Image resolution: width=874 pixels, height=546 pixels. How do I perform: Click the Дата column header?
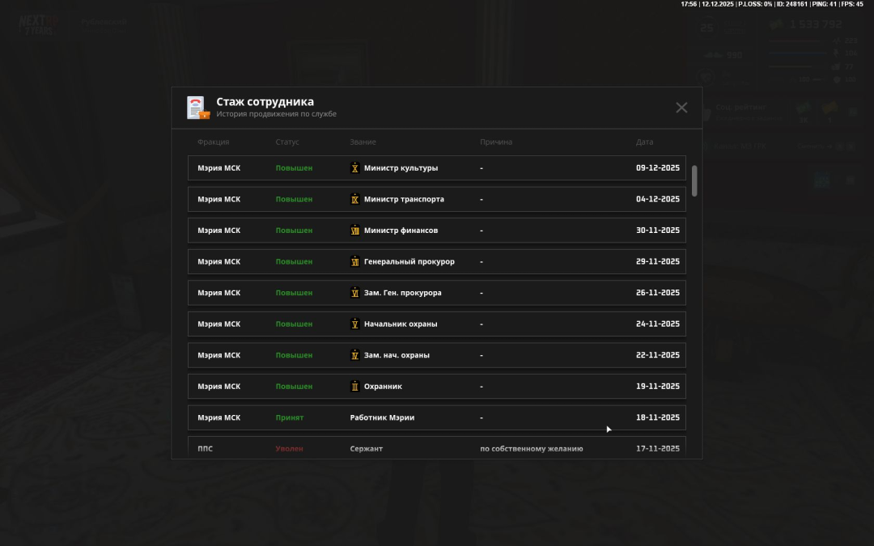(644, 142)
